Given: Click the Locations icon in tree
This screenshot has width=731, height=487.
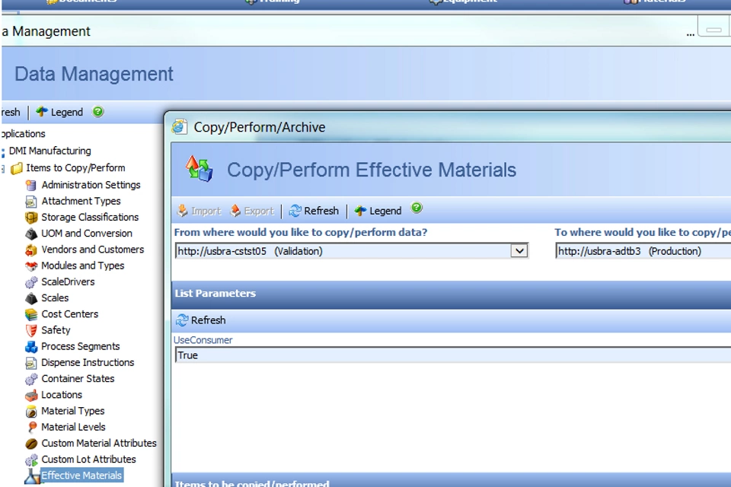Looking at the screenshot, I should click(x=31, y=395).
